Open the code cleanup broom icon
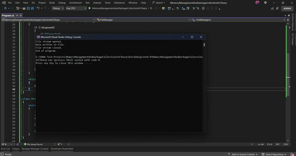 59,144
